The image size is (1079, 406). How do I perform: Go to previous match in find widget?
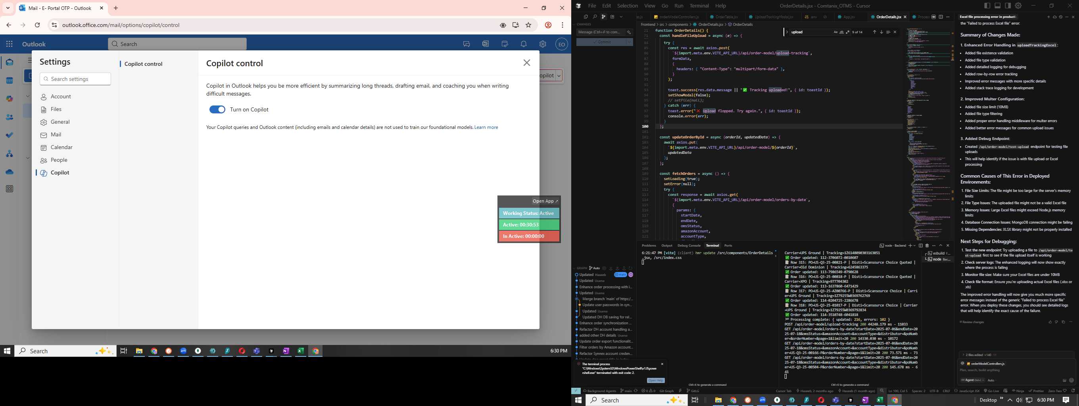[874, 32]
